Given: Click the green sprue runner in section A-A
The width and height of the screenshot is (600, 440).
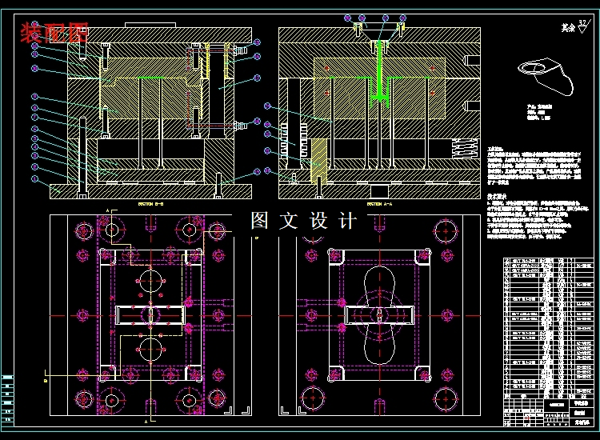Looking at the screenshot, I should 379,73.
